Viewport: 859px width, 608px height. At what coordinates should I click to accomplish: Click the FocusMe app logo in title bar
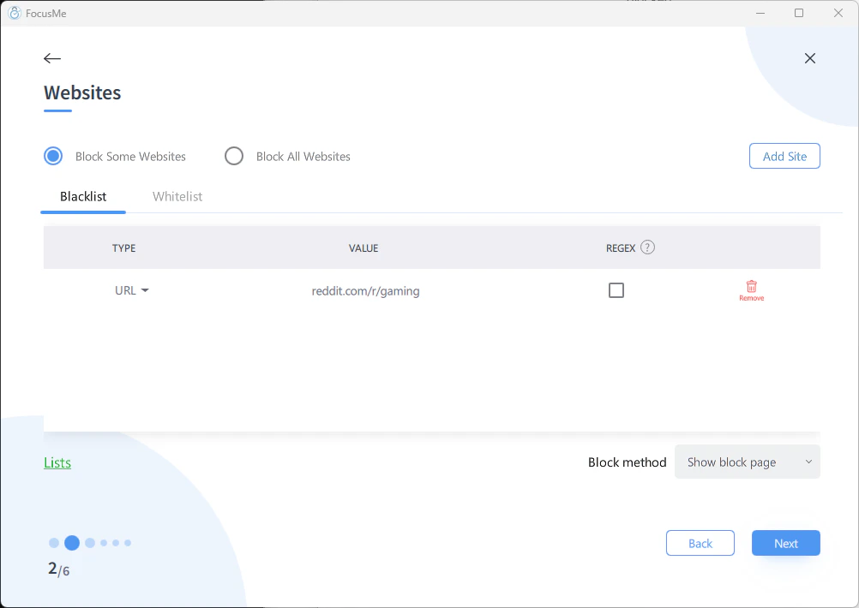[15, 13]
